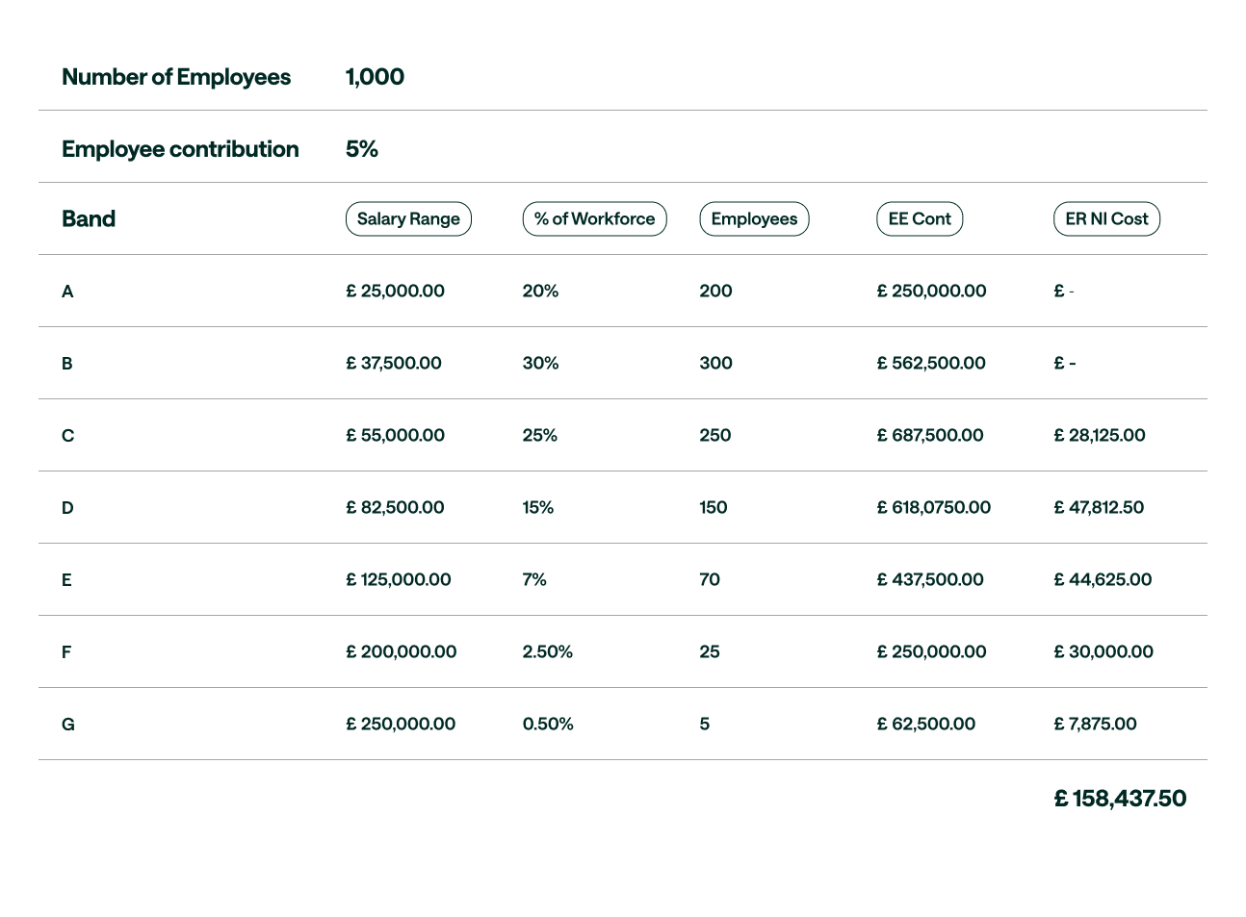Click salary £ 250,000.00 cell
Image resolution: width=1246 pixels, height=917 pixels.
click(x=401, y=724)
